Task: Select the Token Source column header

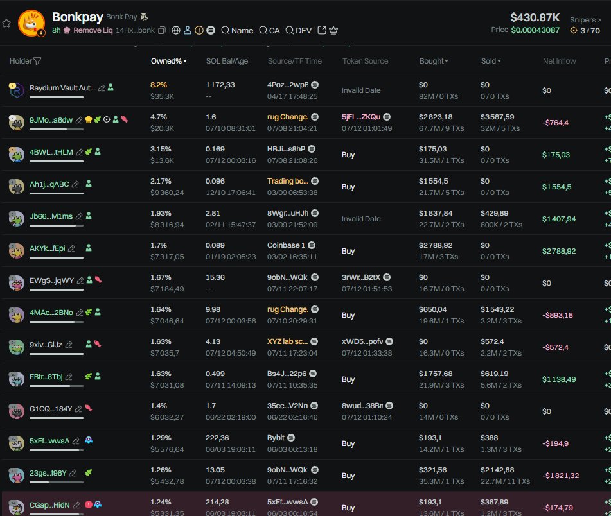Action: click(x=365, y=61)
